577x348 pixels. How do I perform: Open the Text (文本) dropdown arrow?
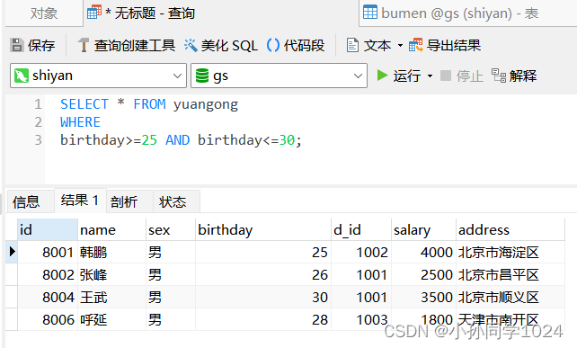click(x=400, y=46)
